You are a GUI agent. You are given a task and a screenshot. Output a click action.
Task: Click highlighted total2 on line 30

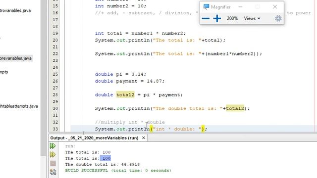click(x=235, y=108)
